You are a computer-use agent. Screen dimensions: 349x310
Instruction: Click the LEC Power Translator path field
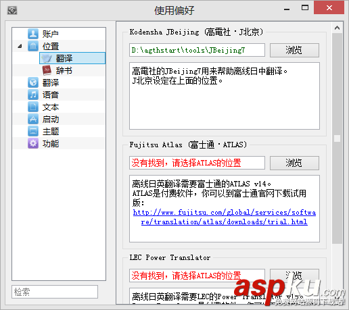197,276
